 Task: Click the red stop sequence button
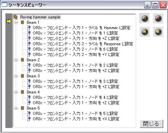[x=158, y=18]
